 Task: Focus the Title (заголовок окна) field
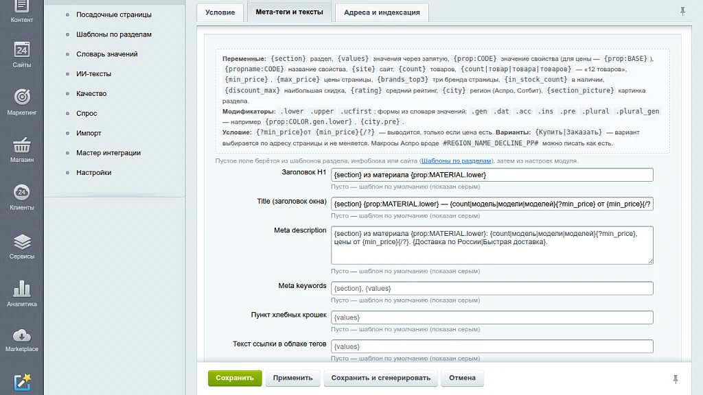click(x=492, y=204)
